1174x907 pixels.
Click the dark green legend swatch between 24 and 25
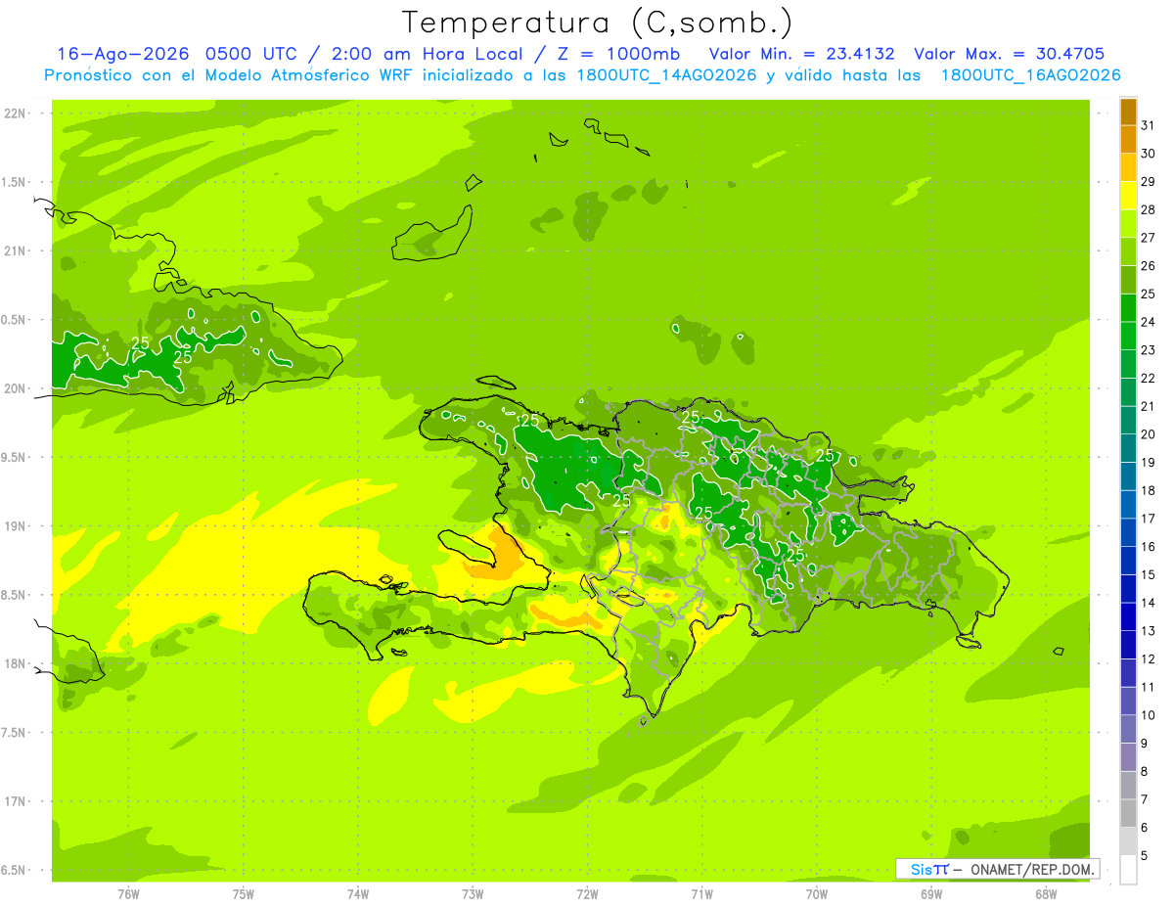point(1128,307)
